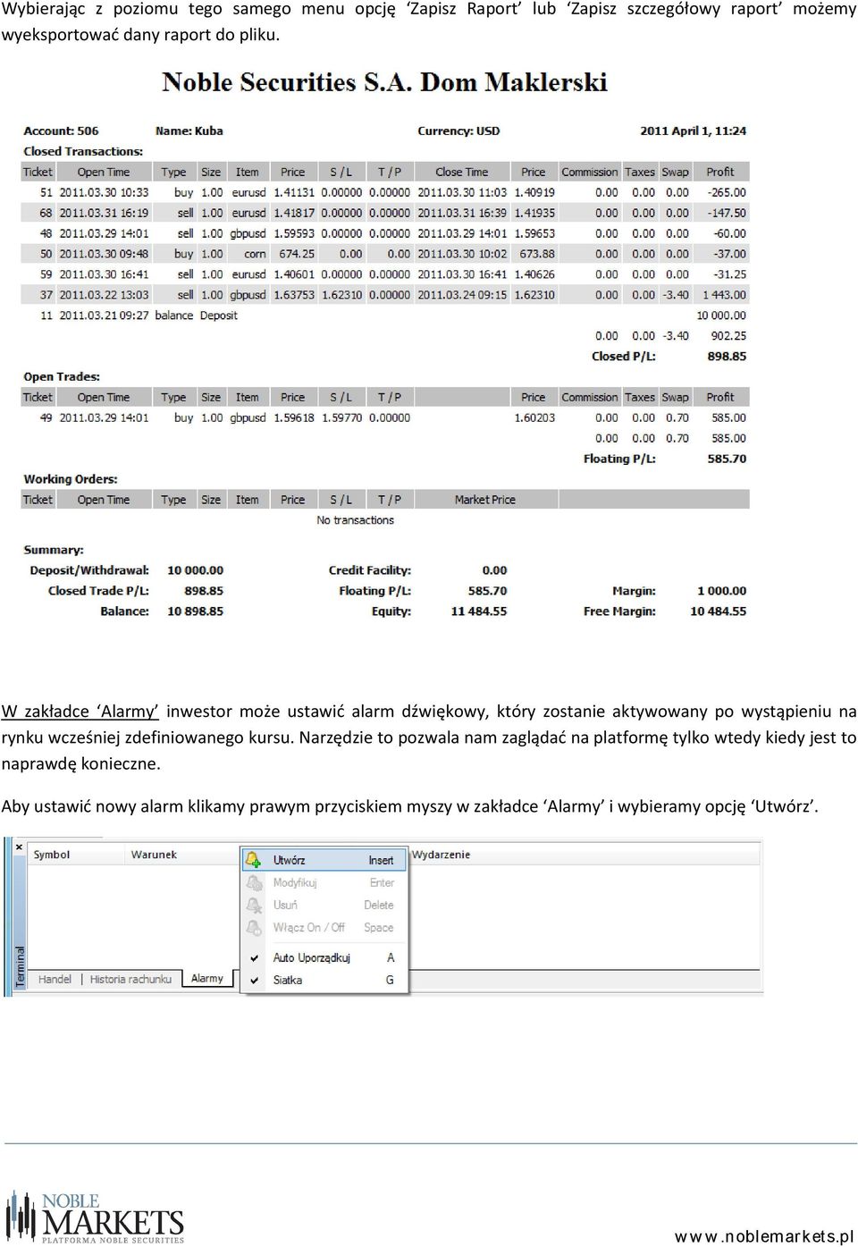The height and width of the screenshot is (1247, 858).
Task: Choose Modyfikuj in the context menu
Action: pyautogui.click(x=295, y=882)
